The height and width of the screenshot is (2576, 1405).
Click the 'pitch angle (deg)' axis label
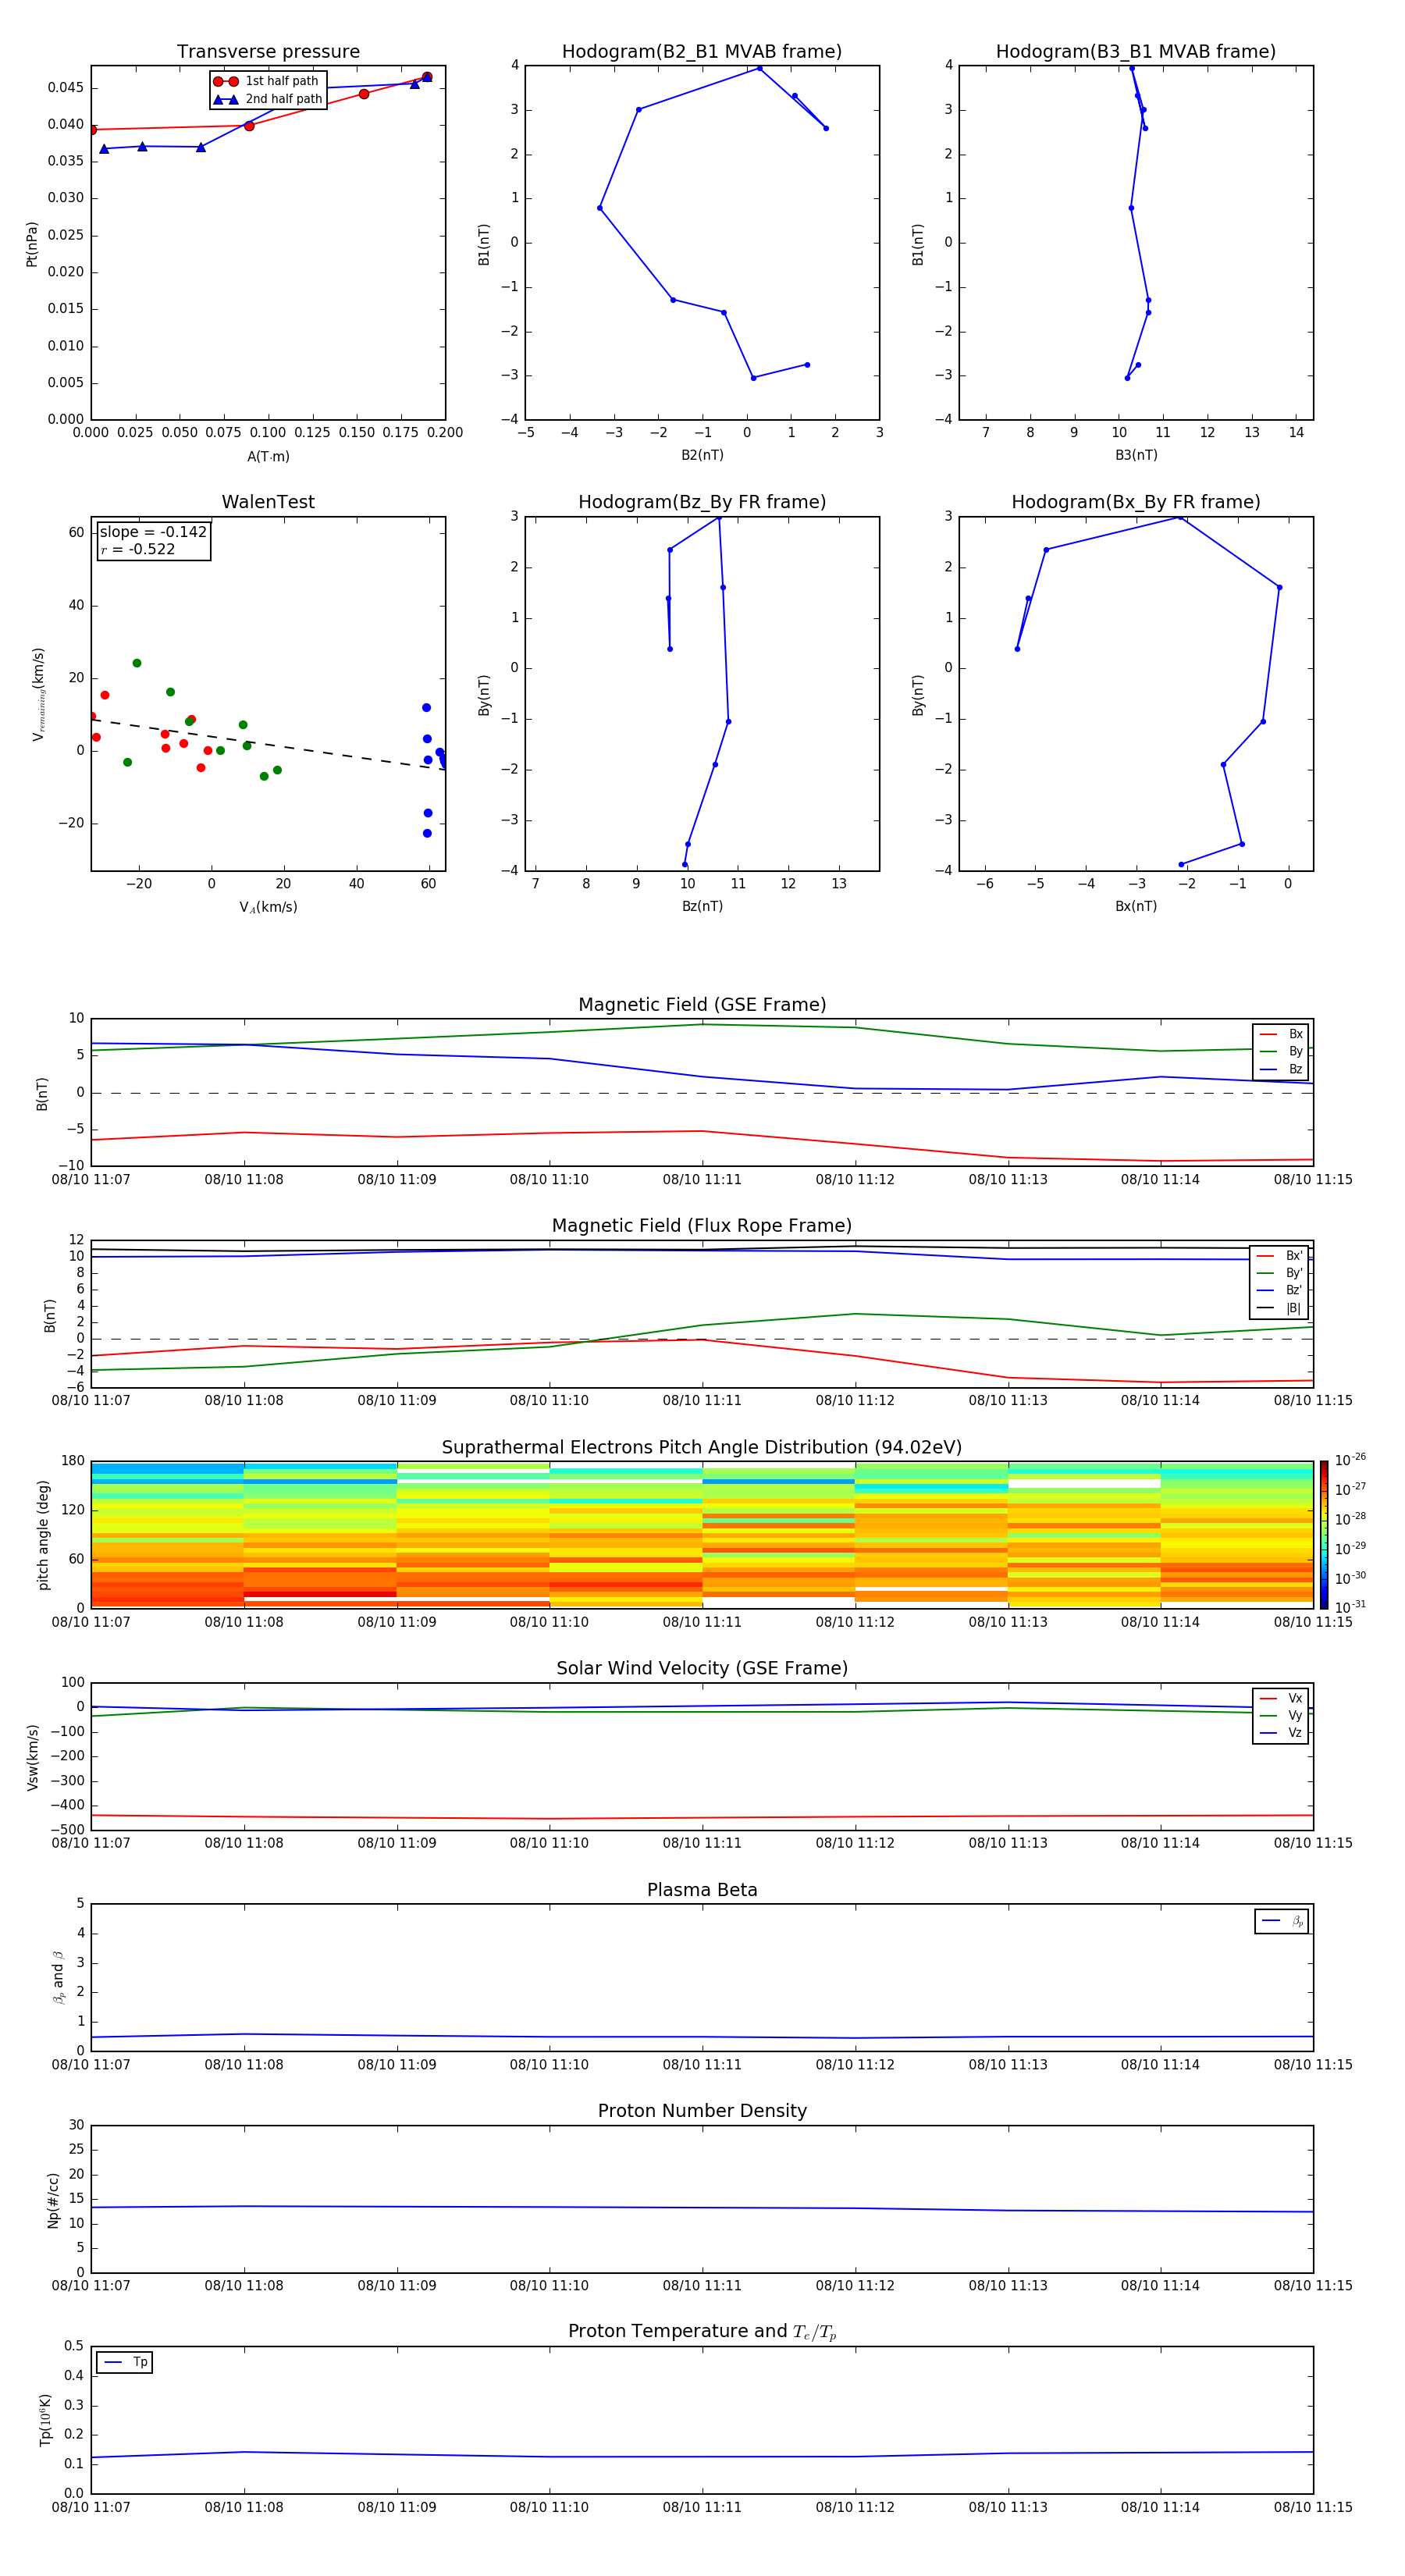[x=43, y=1535]
